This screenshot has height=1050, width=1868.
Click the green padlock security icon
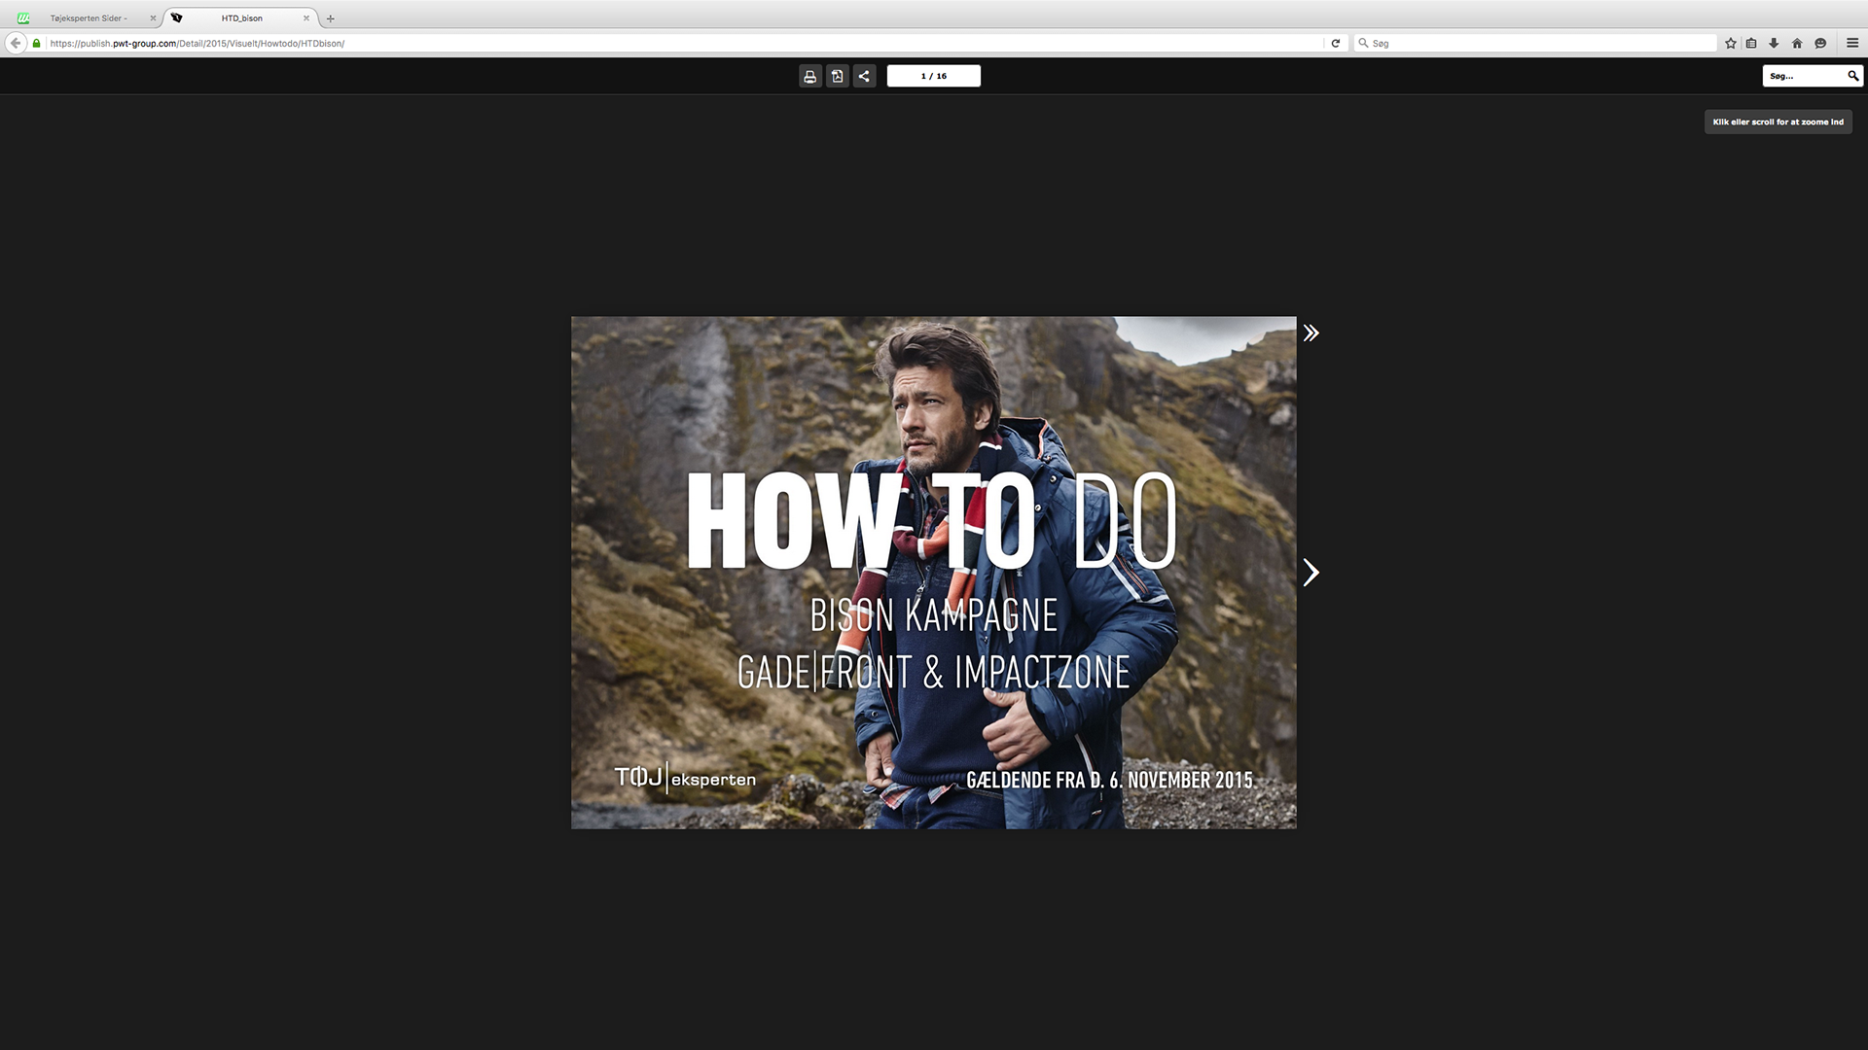(x=37, y=43)
